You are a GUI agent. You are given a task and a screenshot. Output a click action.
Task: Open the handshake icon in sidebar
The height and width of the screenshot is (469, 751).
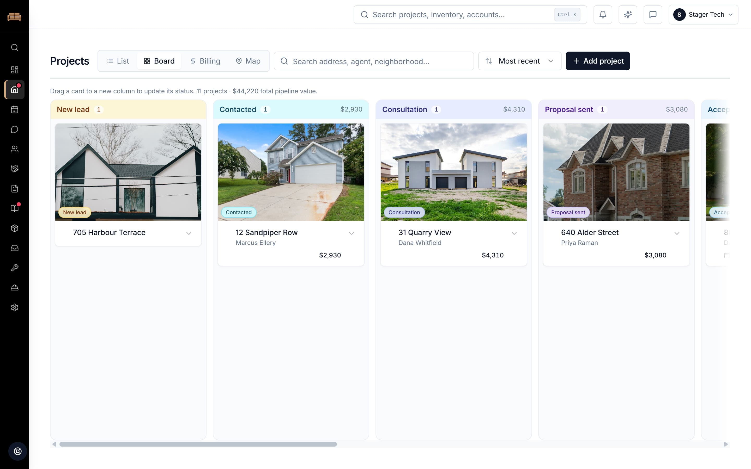pos(15,169)
